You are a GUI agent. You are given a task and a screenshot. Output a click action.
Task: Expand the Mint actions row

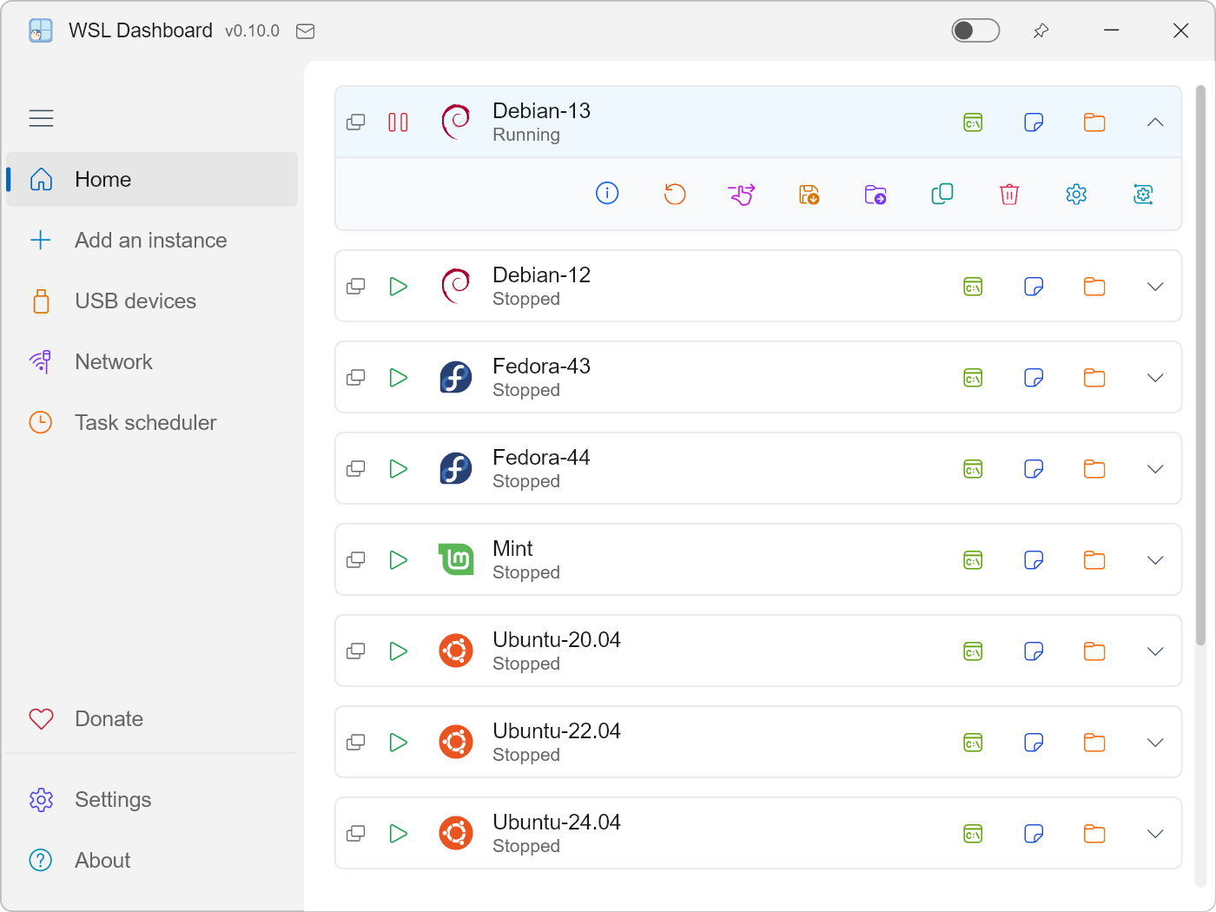coord(1155,560)
